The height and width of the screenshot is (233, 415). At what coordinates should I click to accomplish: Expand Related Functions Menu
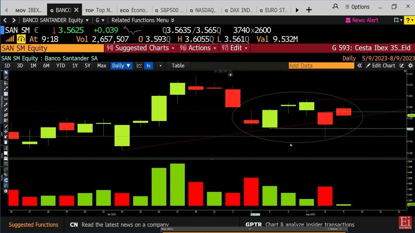(x=143, y=20)
